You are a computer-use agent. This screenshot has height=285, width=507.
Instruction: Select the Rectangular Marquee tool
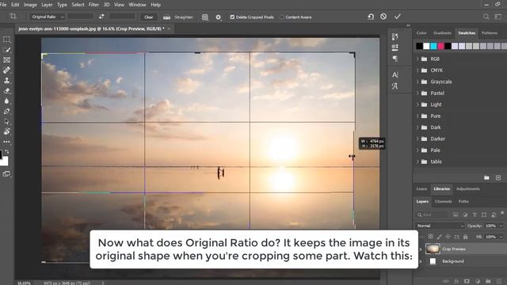pos(6,40)
